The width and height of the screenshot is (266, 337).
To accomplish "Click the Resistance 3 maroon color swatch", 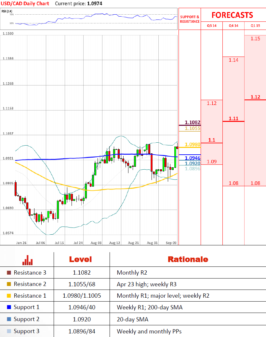I will click(x=9, y=273).
